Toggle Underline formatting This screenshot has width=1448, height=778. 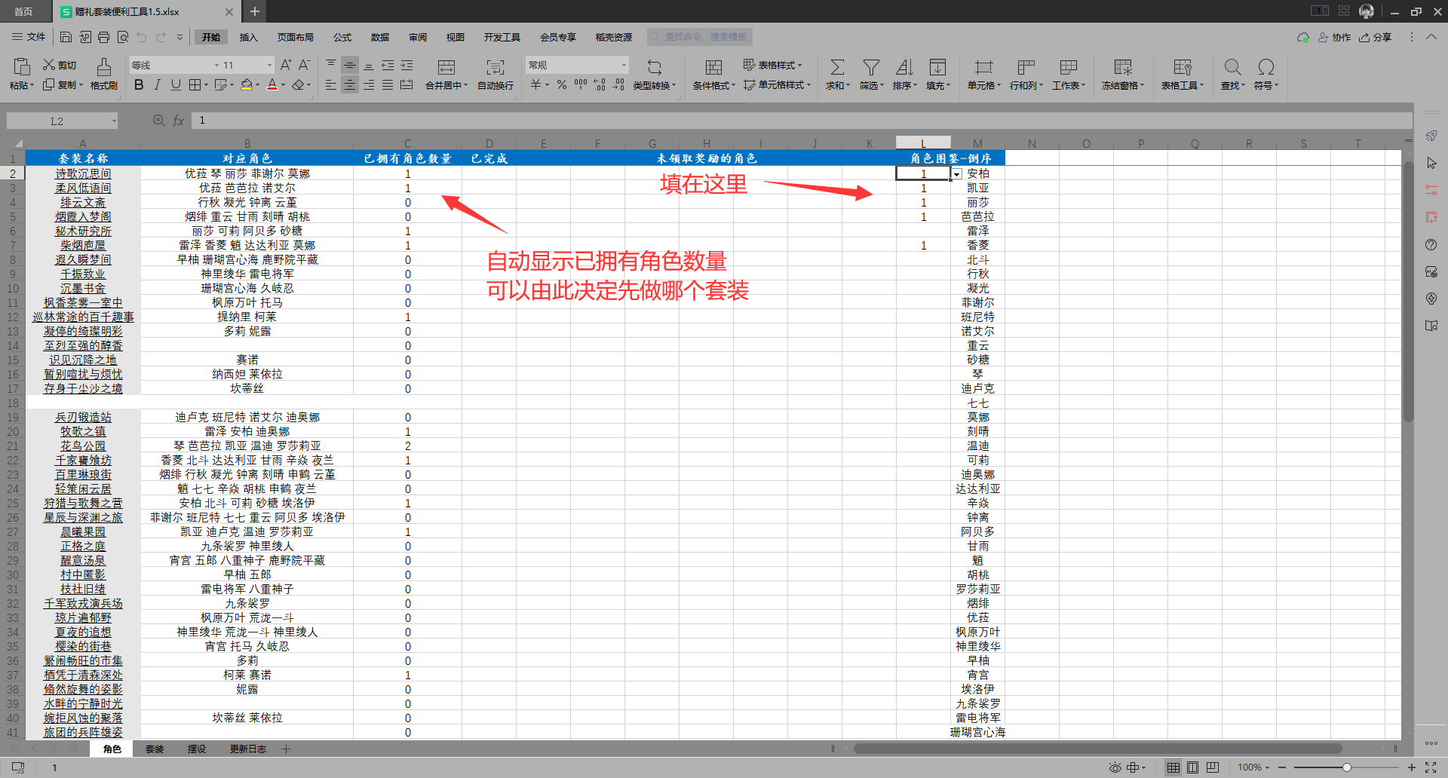point(176,85)
